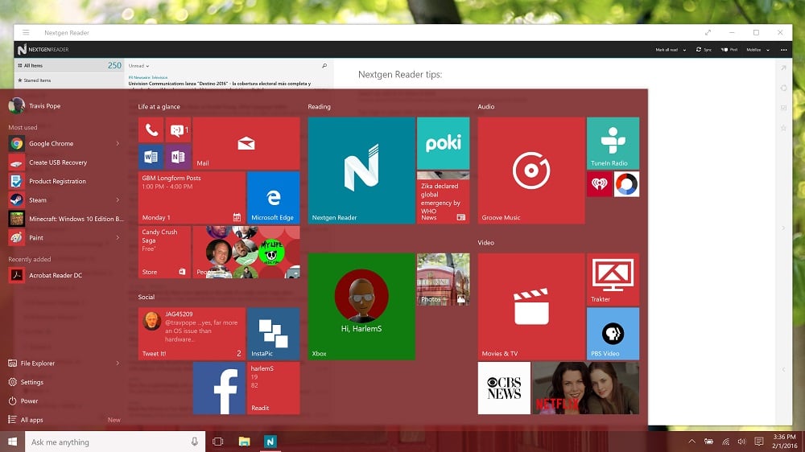
Task: Open the Nextgen Reader tile
Action: click(x=361, y=171)
